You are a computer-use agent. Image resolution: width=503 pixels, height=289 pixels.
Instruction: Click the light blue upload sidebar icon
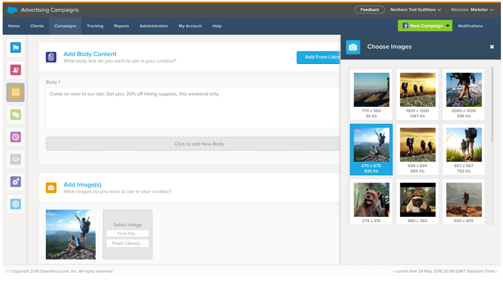pos(15,204)
